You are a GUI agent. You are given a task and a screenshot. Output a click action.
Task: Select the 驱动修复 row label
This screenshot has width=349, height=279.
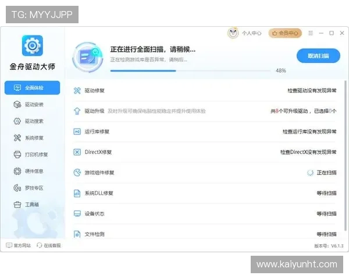click(x=94, y=91)
